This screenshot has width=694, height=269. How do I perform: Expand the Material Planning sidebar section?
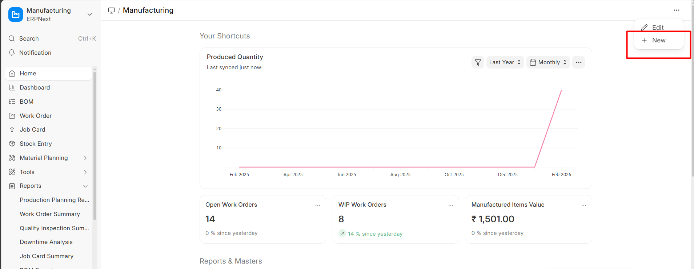(85, 158)
